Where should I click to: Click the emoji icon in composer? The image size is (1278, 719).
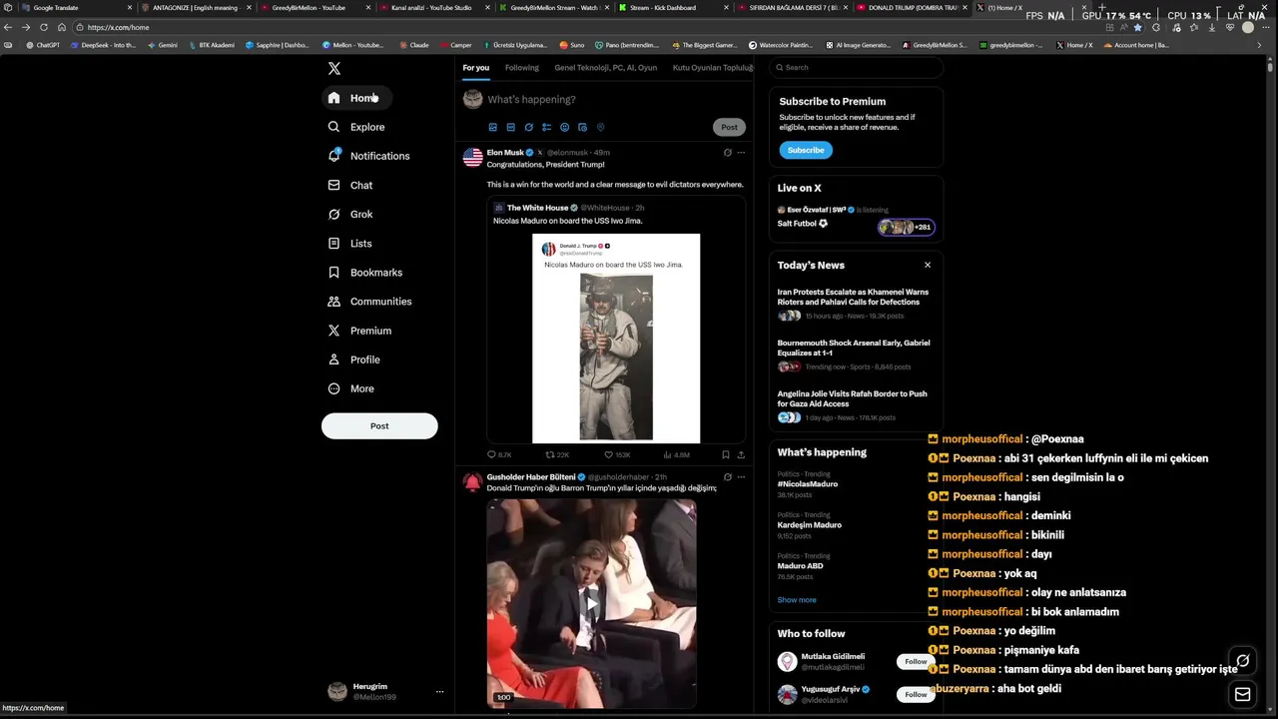tap(564, 127)
